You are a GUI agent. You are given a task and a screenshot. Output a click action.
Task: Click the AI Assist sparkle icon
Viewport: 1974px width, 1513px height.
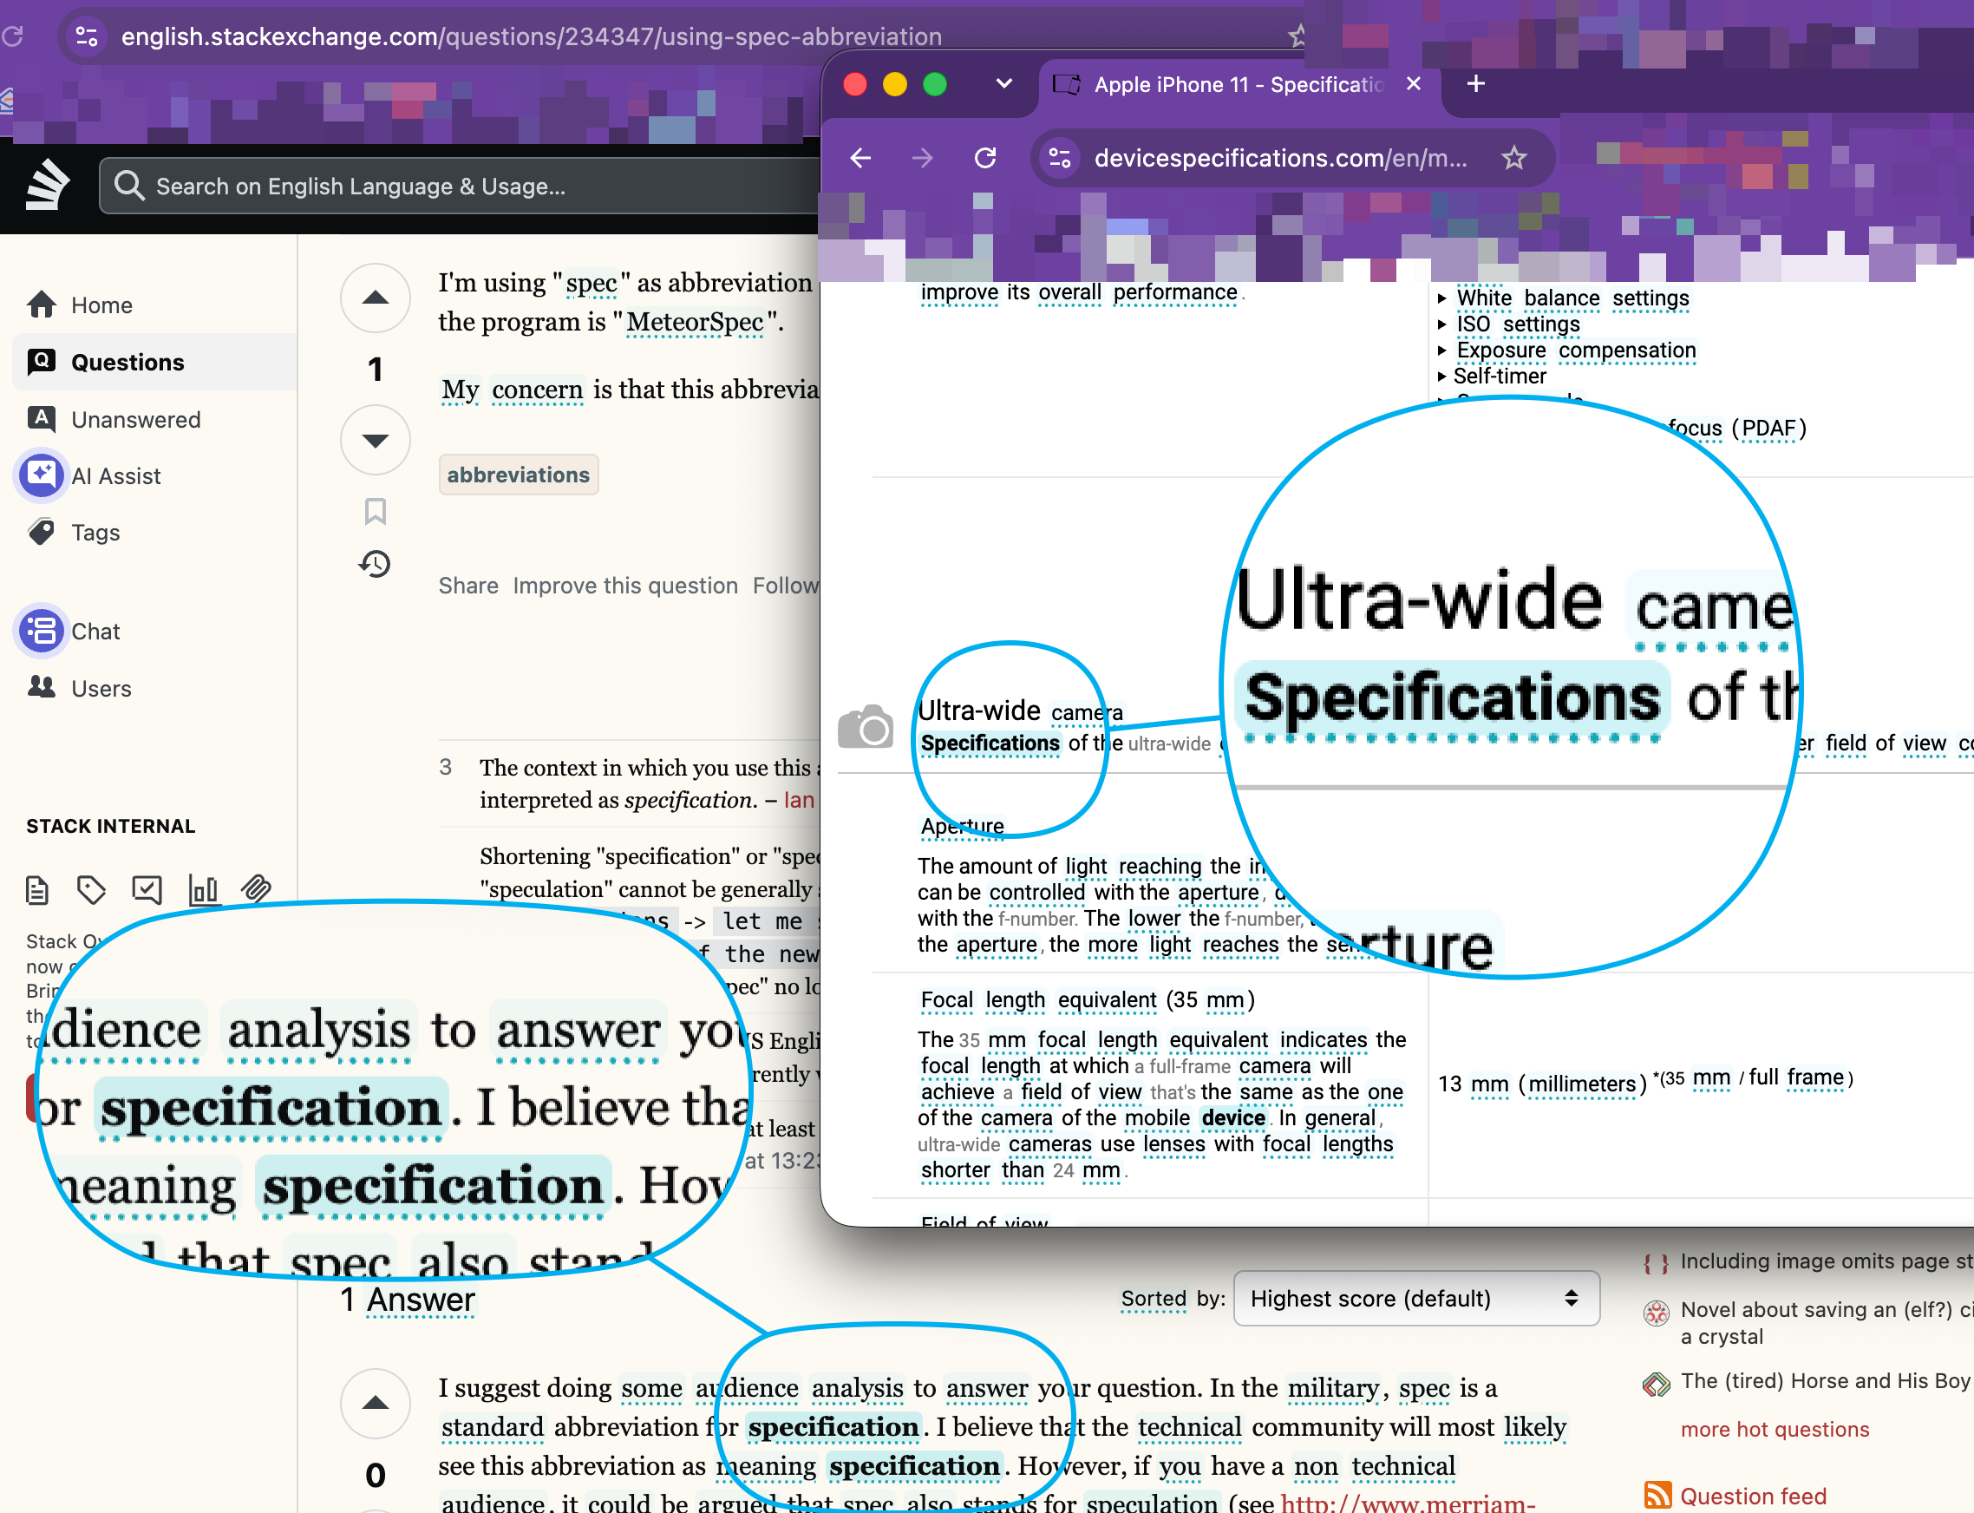(x=42, y=475)
